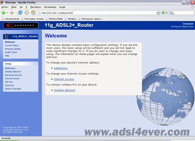This screenshot has height=141, width=195.
Task: Click the green Go button beside address bar
Action: [163, 13]
